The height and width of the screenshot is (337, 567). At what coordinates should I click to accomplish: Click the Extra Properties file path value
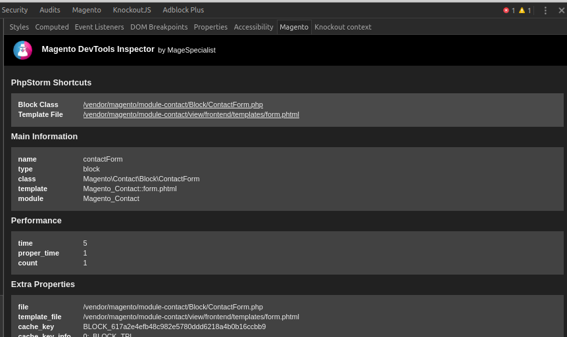point(173,307)
